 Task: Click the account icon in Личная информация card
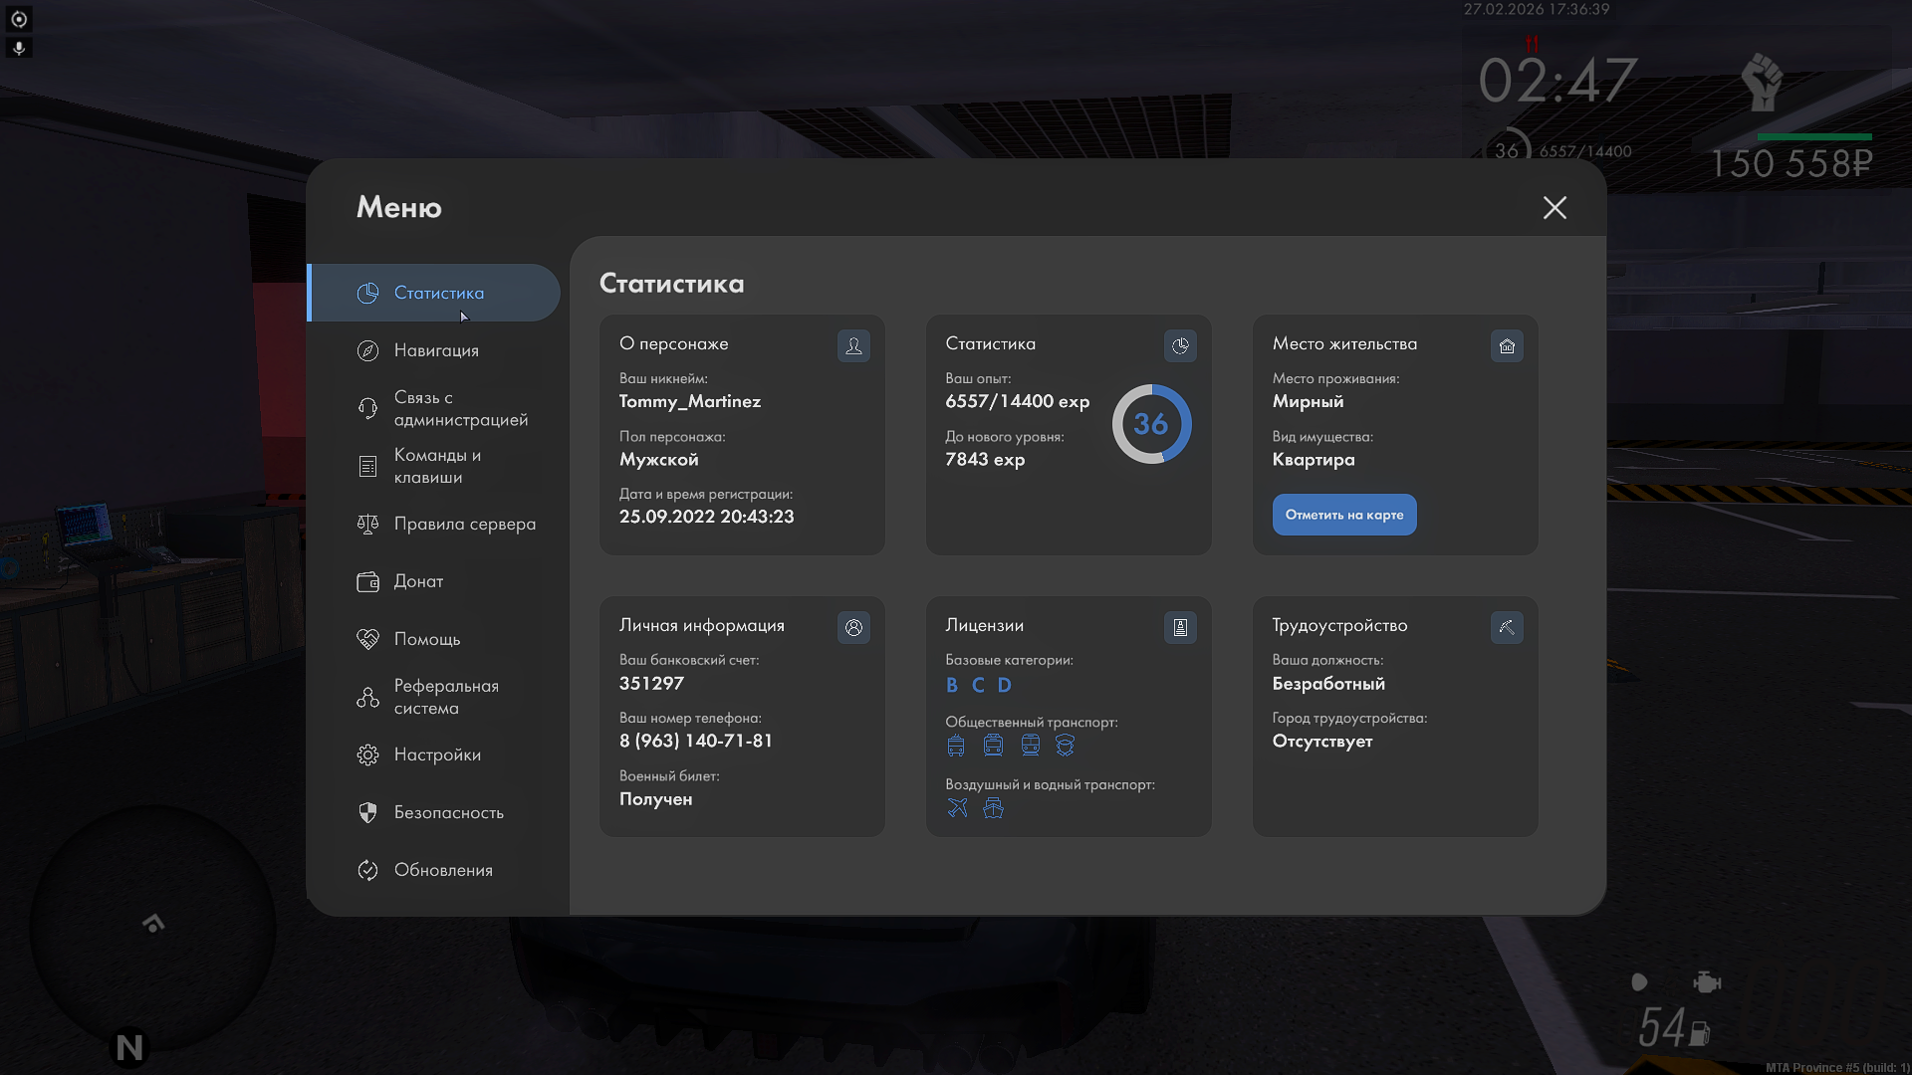[x=853, y=627]
